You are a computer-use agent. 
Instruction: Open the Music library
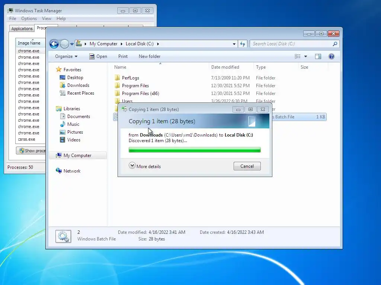pos(73,124)
